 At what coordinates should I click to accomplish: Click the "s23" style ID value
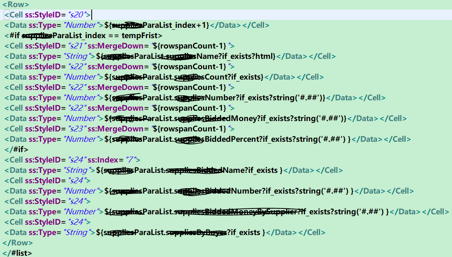(77, 128)
